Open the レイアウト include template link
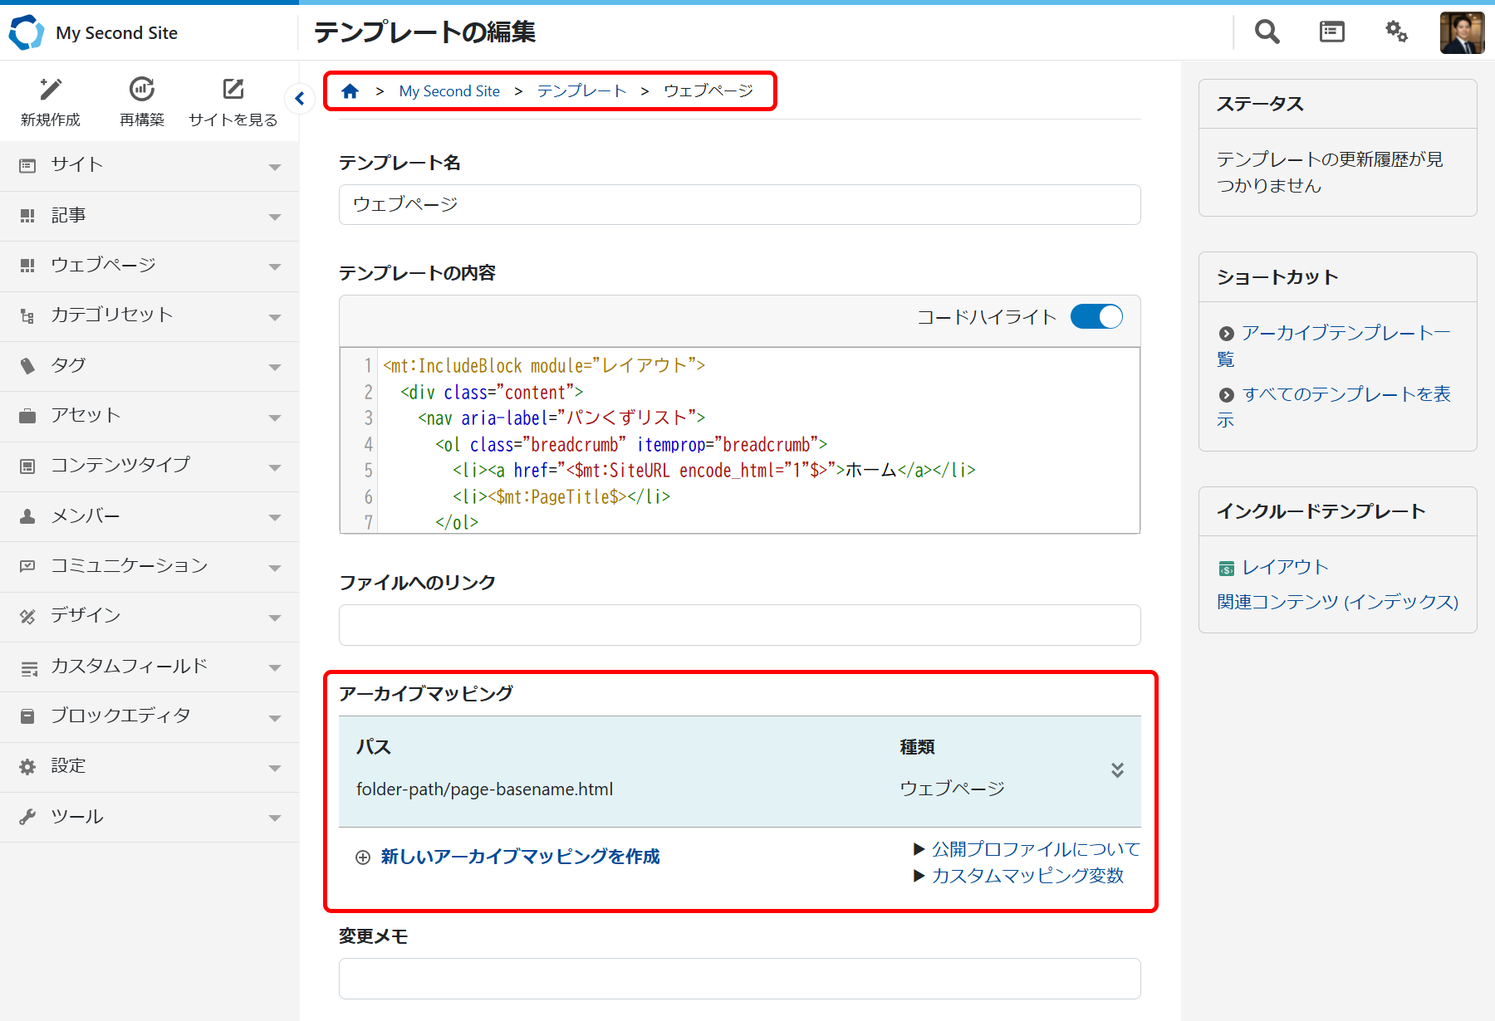This screenshot has height=1021, width=1495. 1285,568
